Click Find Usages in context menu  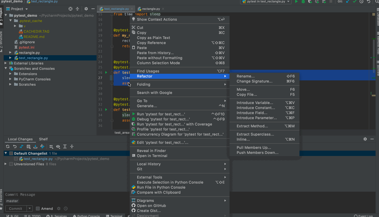coord(180,71)
